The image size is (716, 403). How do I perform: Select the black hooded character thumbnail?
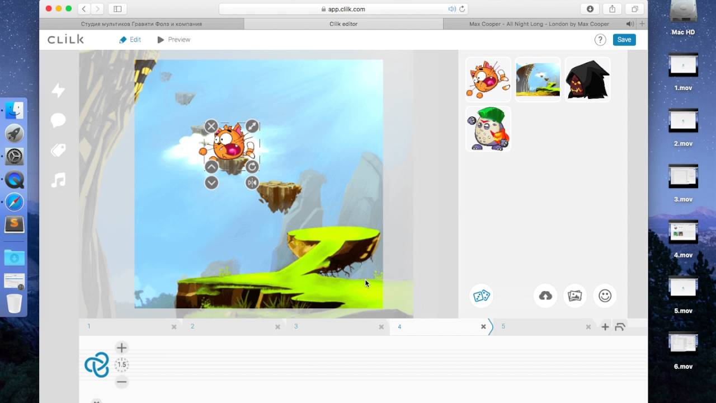(587, 79)
